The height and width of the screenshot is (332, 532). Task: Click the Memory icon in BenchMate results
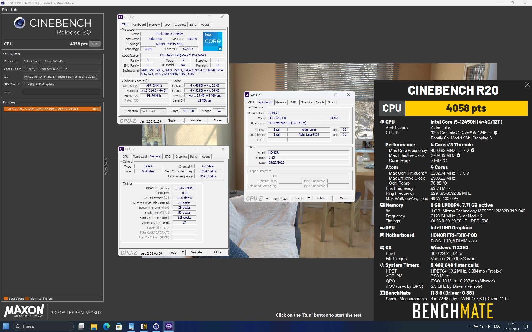(x=382, y=205)
